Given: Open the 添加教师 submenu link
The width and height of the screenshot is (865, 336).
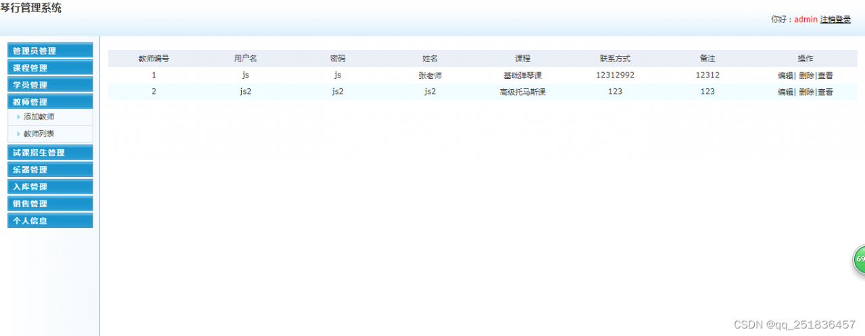Looking at the screenshot, I should tap(39, 117).
